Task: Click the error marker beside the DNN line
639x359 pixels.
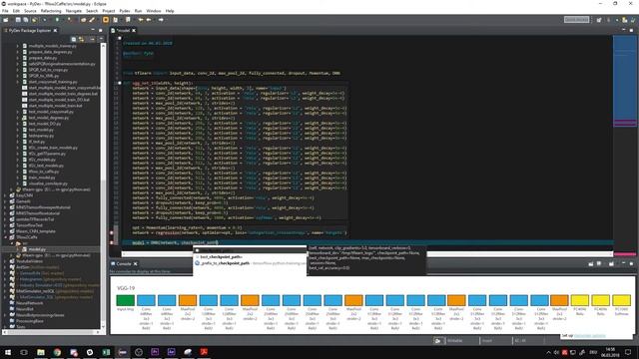Action: point(112,243)
